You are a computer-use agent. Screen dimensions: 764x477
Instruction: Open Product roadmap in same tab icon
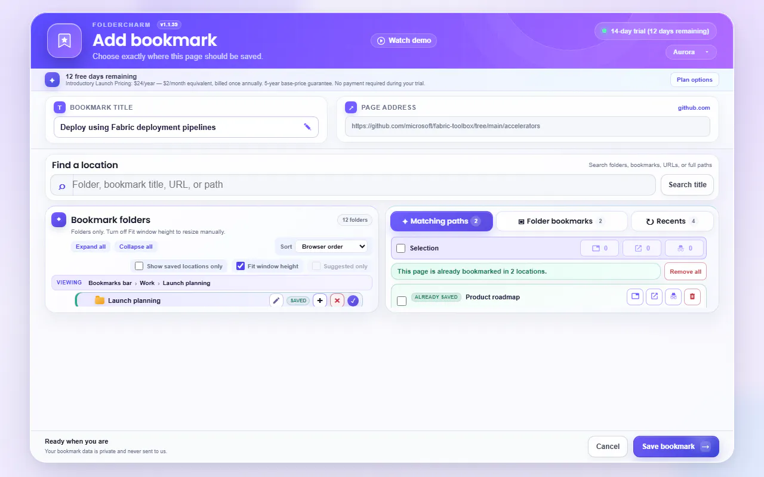(x=635, y=297)
